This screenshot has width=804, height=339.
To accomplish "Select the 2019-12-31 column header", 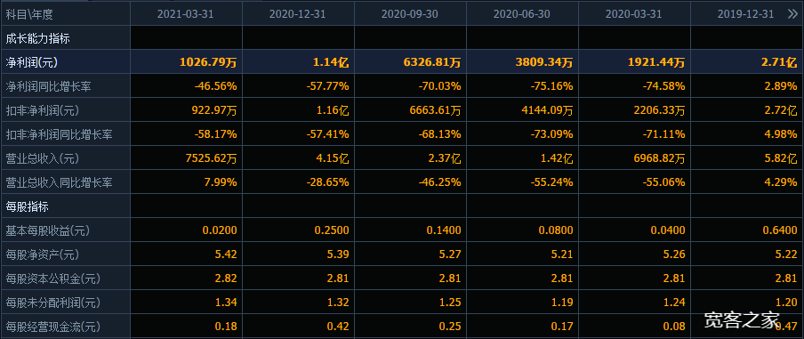I will pyautogui.click(x=745, y=14).
